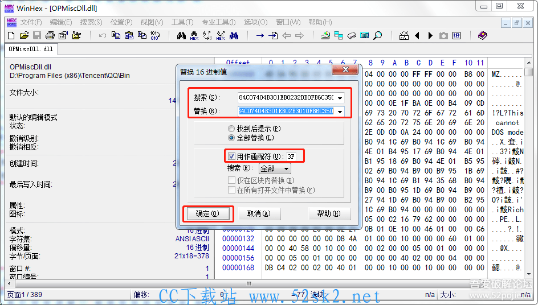Click the vertical scrollbar up arrow
Viewport: 538px width, 305px height.
pyautogui.click(x=529, y=63)
